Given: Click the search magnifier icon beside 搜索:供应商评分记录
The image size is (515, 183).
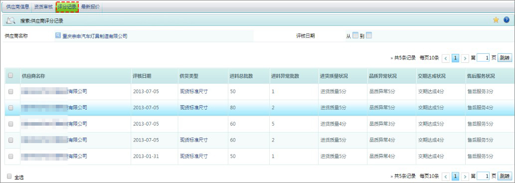Looking at the screenshot, I should click(11, 20).
